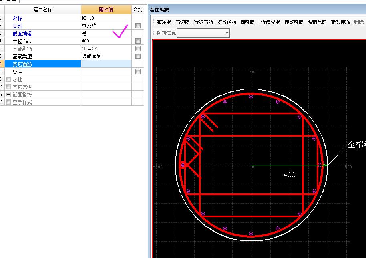The height and width of the screenshot is (258, 366).
Task: Click the 400 radius dimension in the drawing
Action: [x=290, y=175]
